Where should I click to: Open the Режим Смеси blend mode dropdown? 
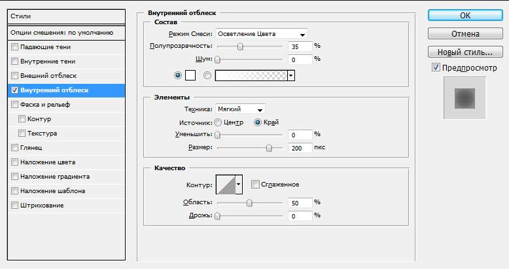[261, 34]
